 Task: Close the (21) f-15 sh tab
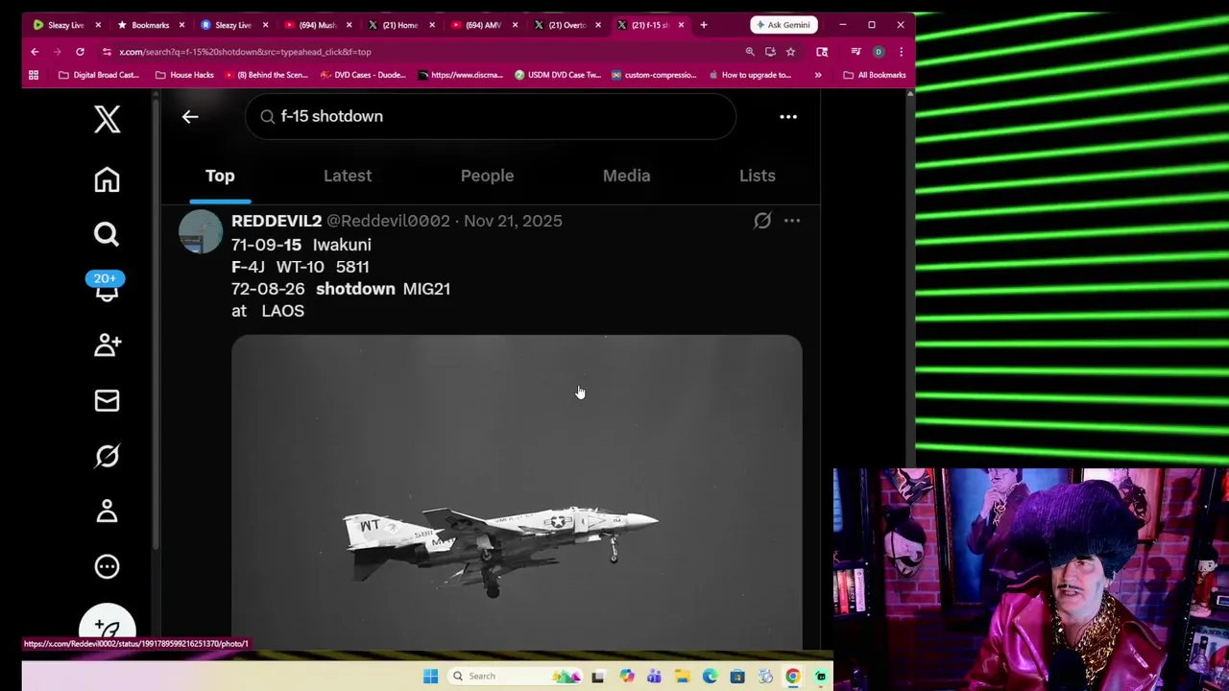[x=682, y=25]
